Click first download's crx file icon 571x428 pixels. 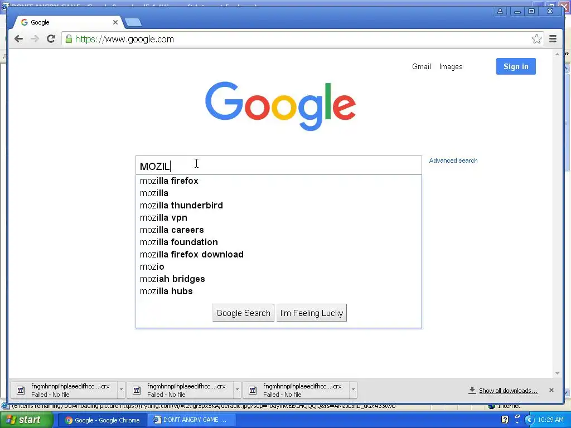click(x=21, y=391)
